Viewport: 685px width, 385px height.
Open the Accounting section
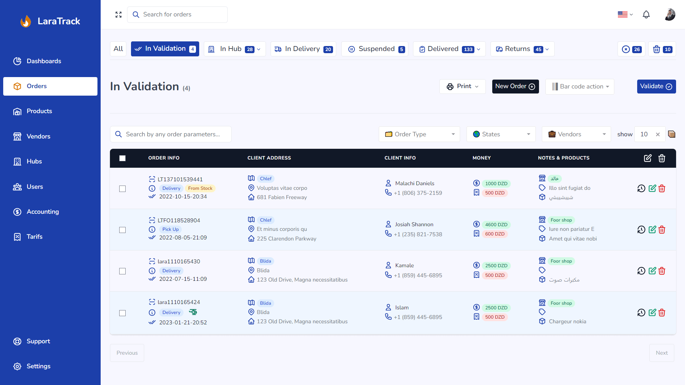point(42,212)
